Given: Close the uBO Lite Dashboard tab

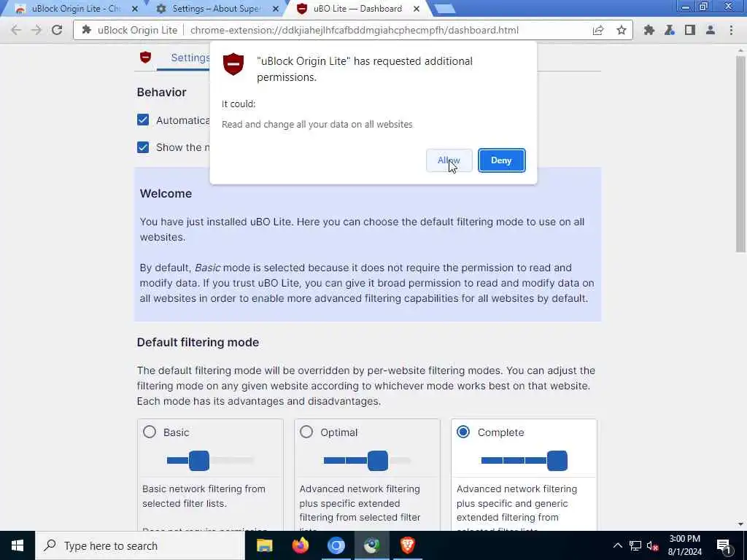Looking at the screenshot, I should 417,9.
